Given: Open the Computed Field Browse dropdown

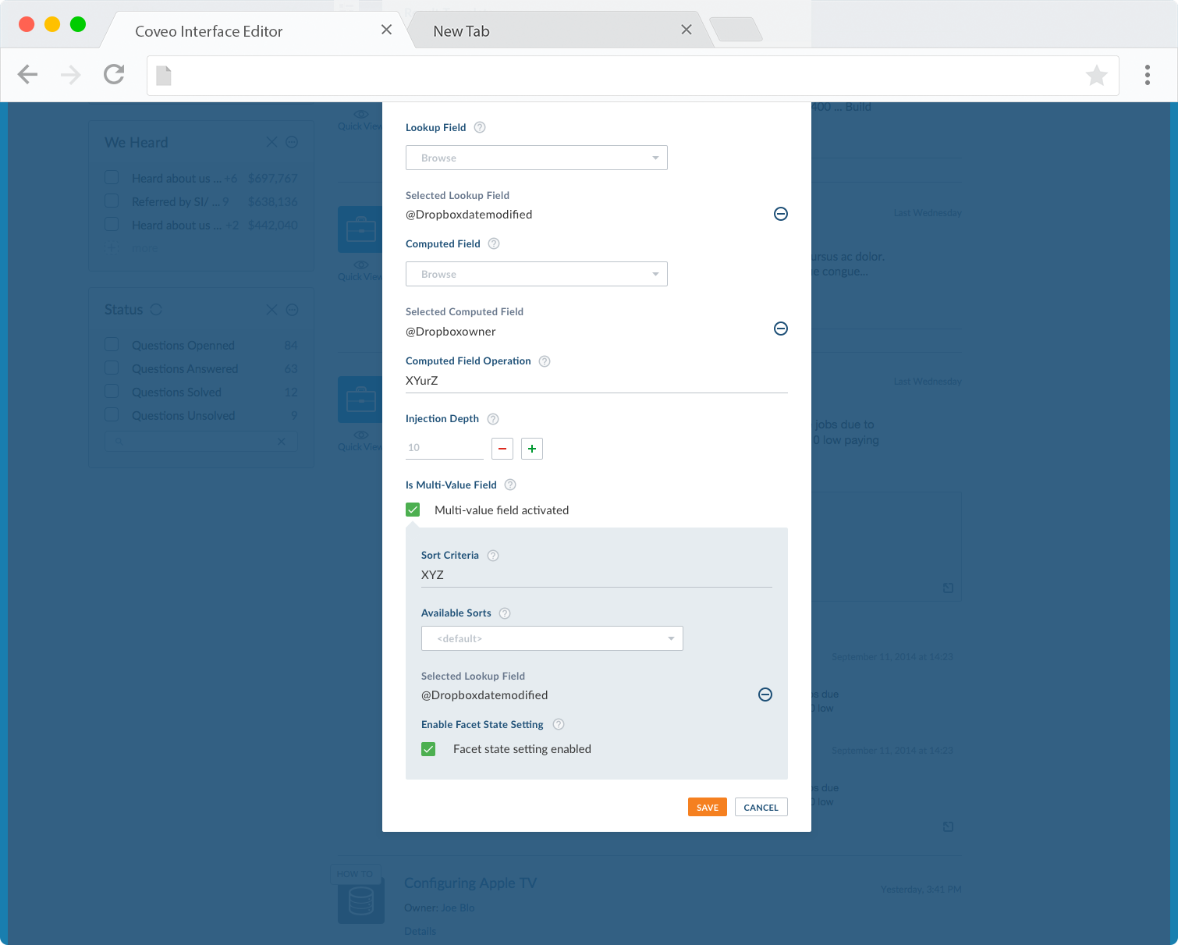Looking at the screenshot, I should [536, 274].
